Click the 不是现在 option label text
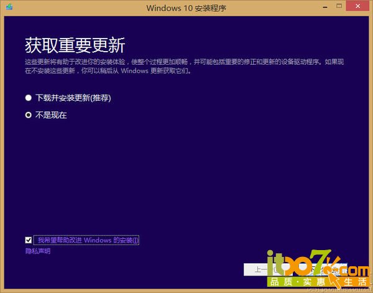This screenshot has height=293, width=373. pos(51,115)
